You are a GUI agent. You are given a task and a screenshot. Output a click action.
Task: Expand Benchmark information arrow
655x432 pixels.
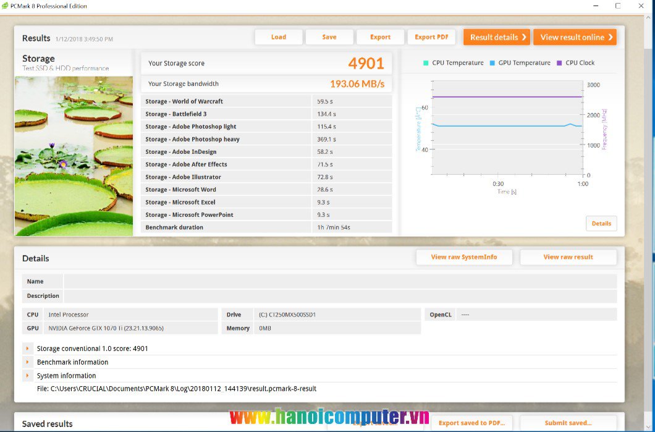[28, 362]
